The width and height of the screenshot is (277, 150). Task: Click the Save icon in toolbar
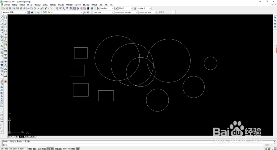coord(10,8)
